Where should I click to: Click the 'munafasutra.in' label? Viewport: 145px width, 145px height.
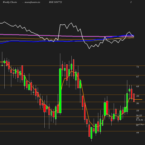32,2
